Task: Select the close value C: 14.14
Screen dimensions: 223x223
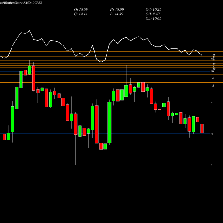Action: point(81,14)
